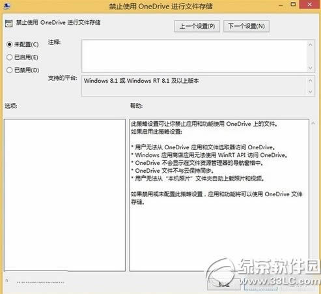Click the policy heading '禁止使用 OneDrive 进行文件存储'
This screenshot has width=321, height=294.
[x=59, y=23]
